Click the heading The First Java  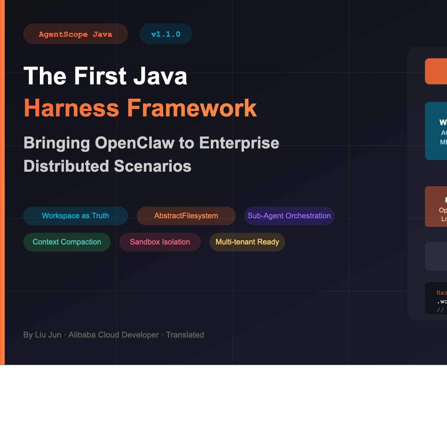[x=105, y=76]
